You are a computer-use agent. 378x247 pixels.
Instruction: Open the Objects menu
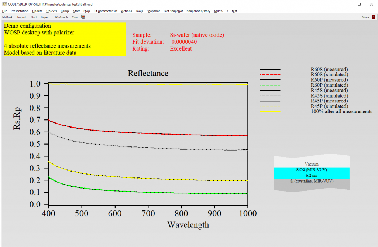click(x=51, y=11)
